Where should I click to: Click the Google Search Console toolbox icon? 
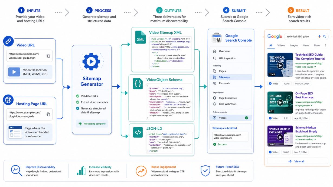point(217,38)
